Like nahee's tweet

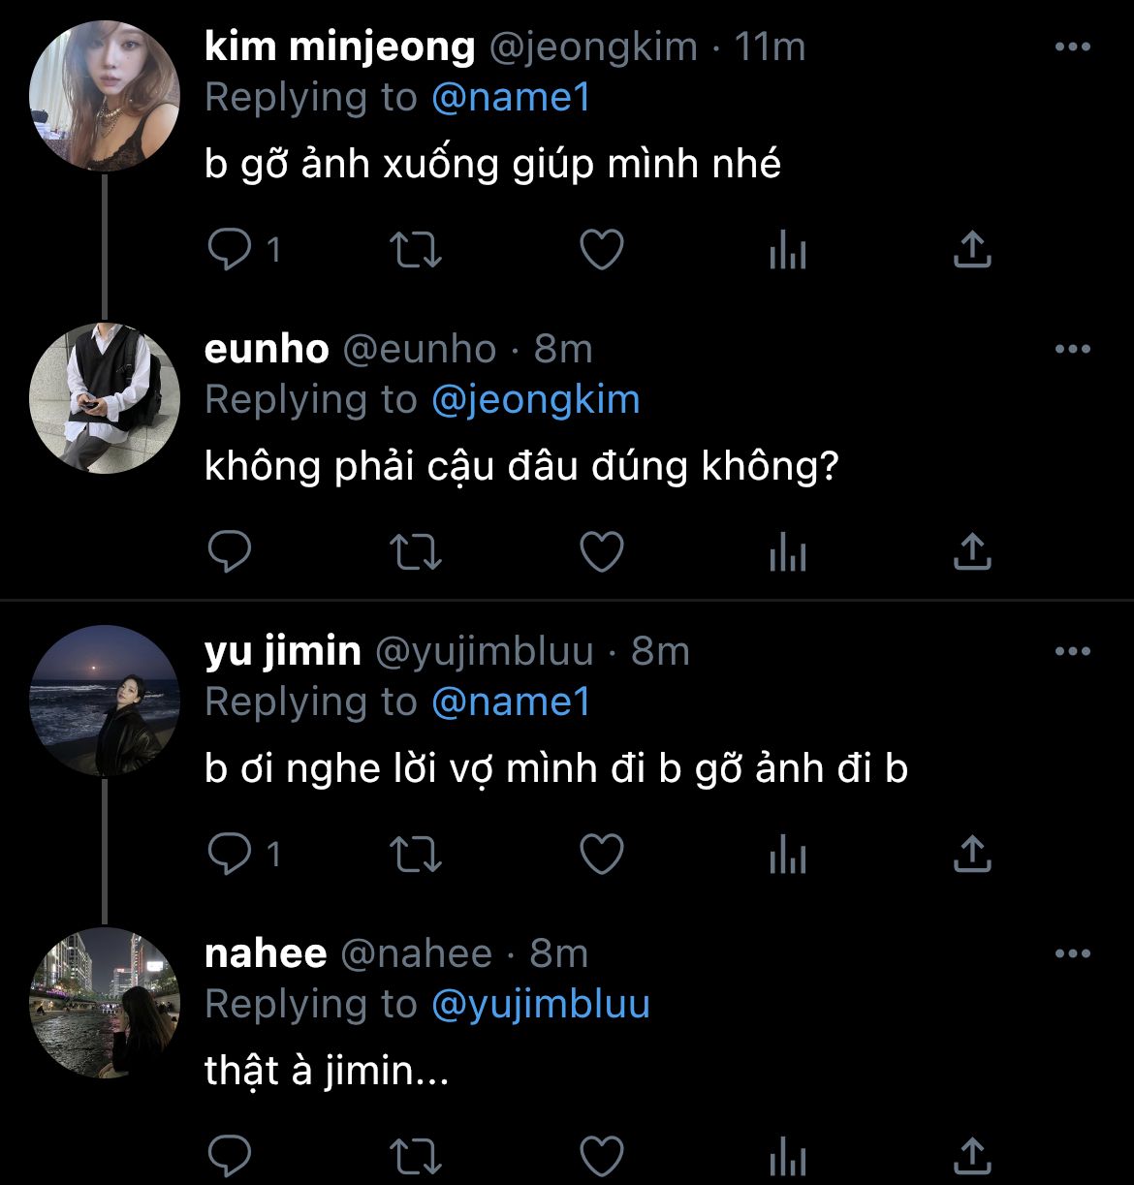(601, 1156)
